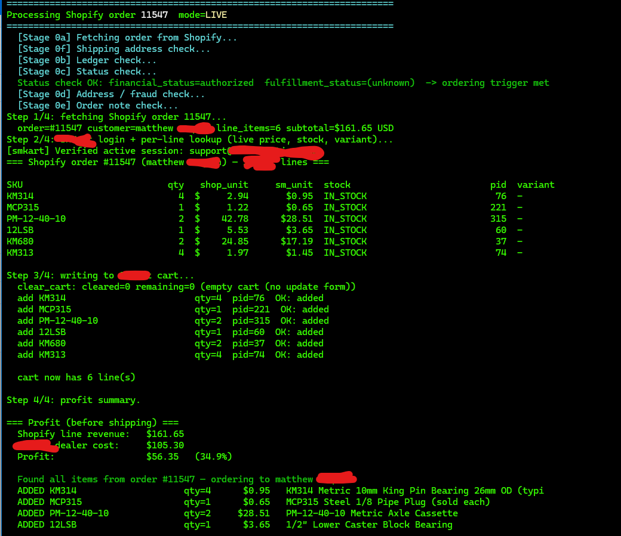Image resolution: width=621 pixels, height=536 pixels.
Task: Click the 'ADDED KM314' line
Action: point(281,491)
